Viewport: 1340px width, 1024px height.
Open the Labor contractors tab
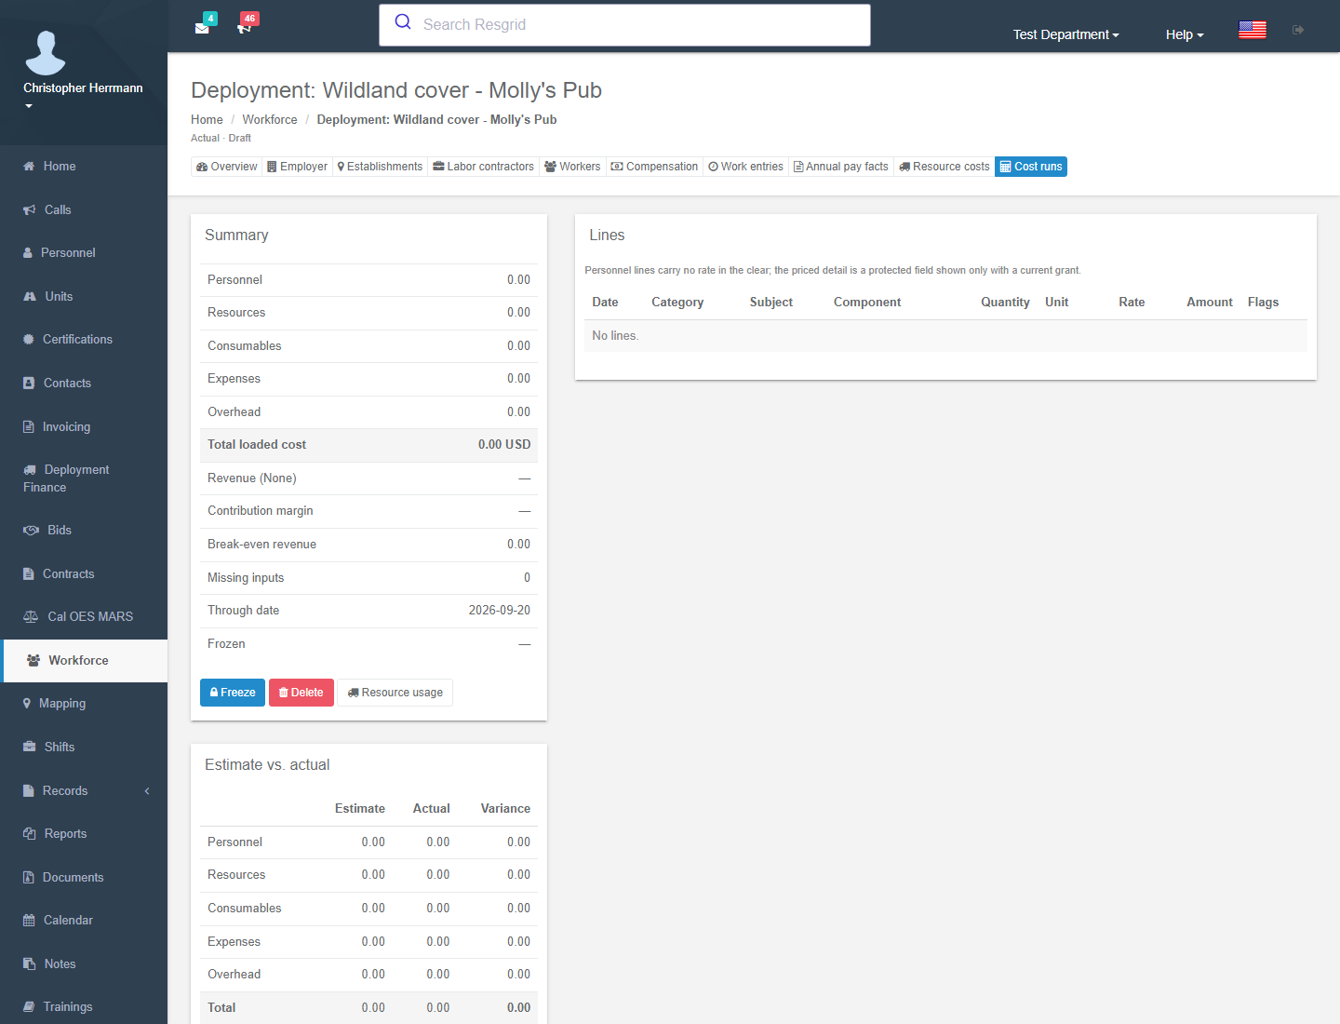click(484, 167)
